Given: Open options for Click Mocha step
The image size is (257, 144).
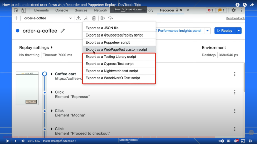Looking at the screenshot, I should click(235, 111).
